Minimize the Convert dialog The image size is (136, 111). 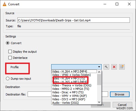click(x=105, y=4)
